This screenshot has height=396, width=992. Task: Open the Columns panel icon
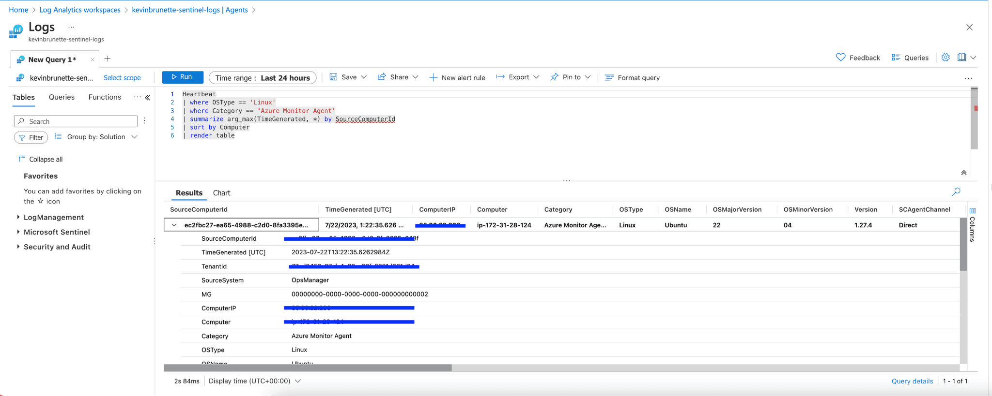972,211
